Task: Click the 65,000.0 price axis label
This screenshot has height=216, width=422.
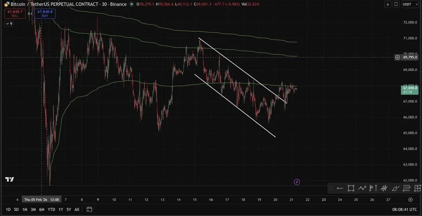Action: coord(410,133)
